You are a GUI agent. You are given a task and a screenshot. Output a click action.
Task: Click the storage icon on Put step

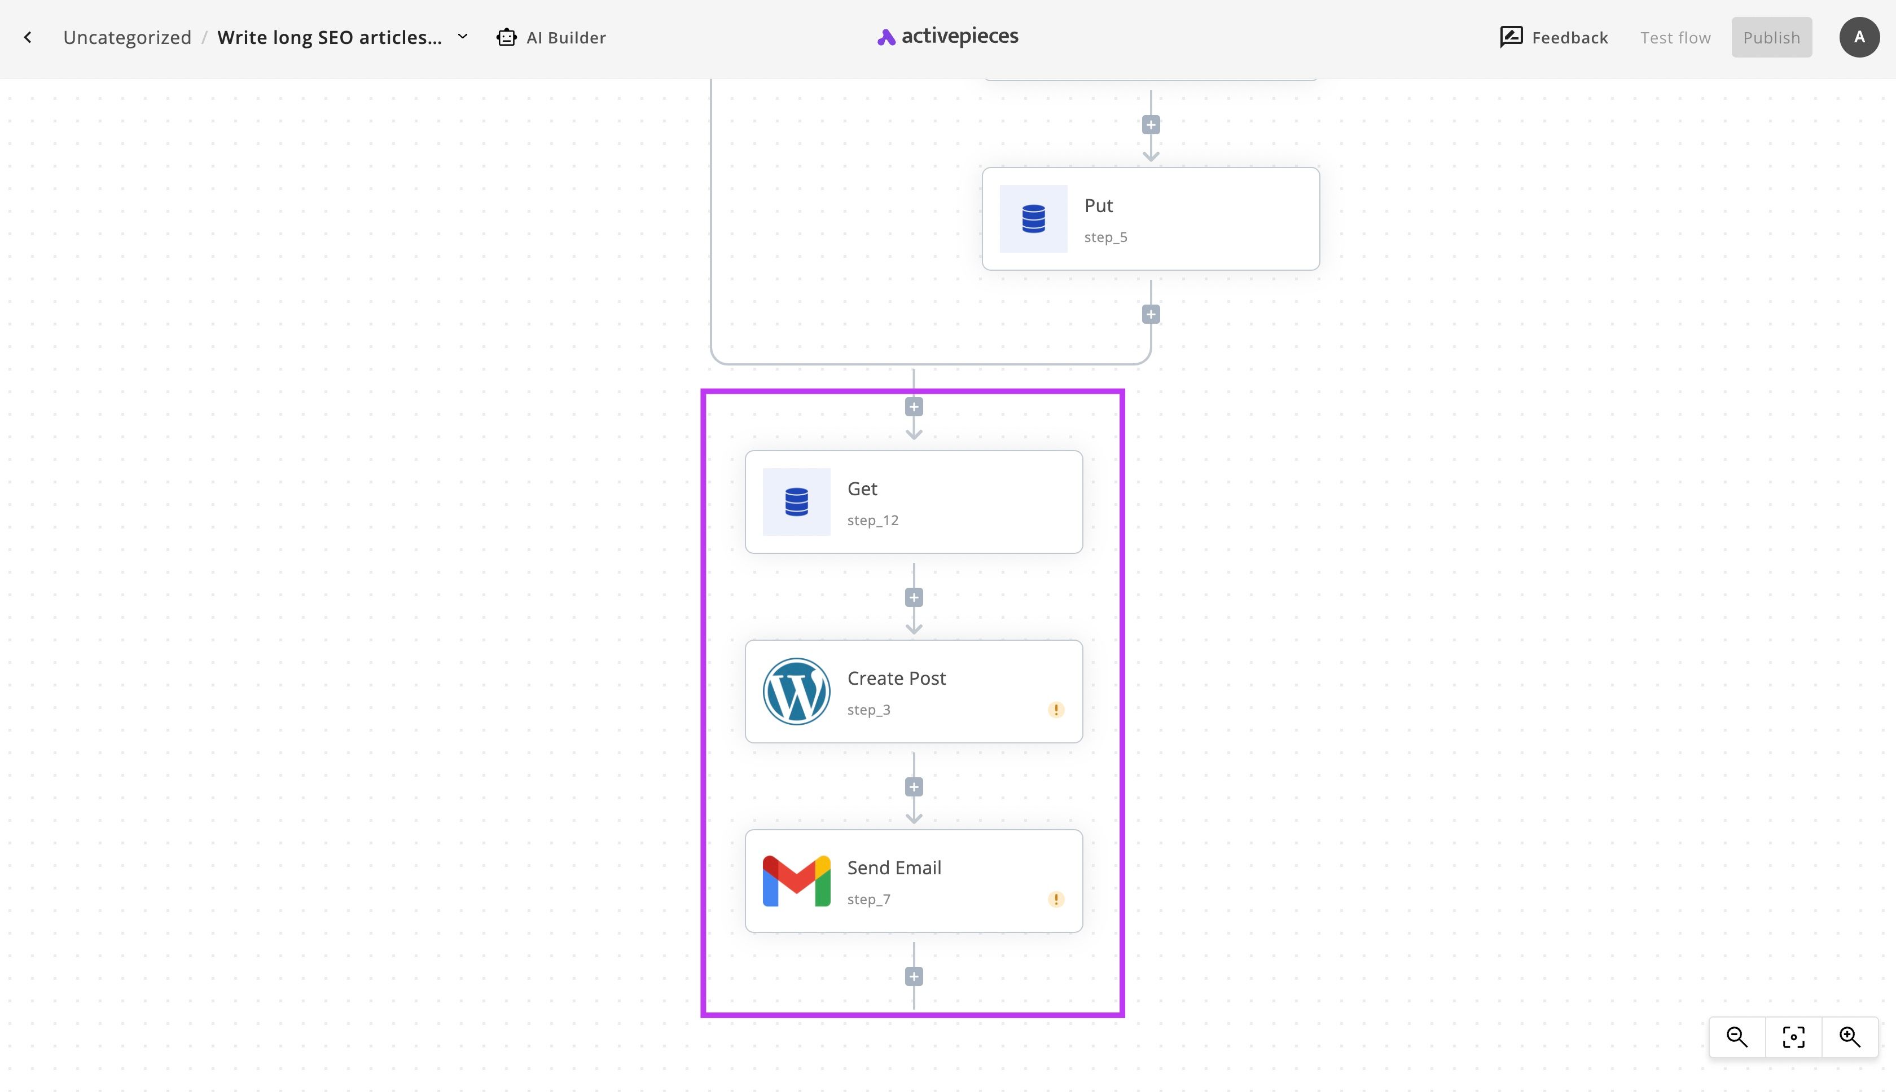coord(1033,219)
